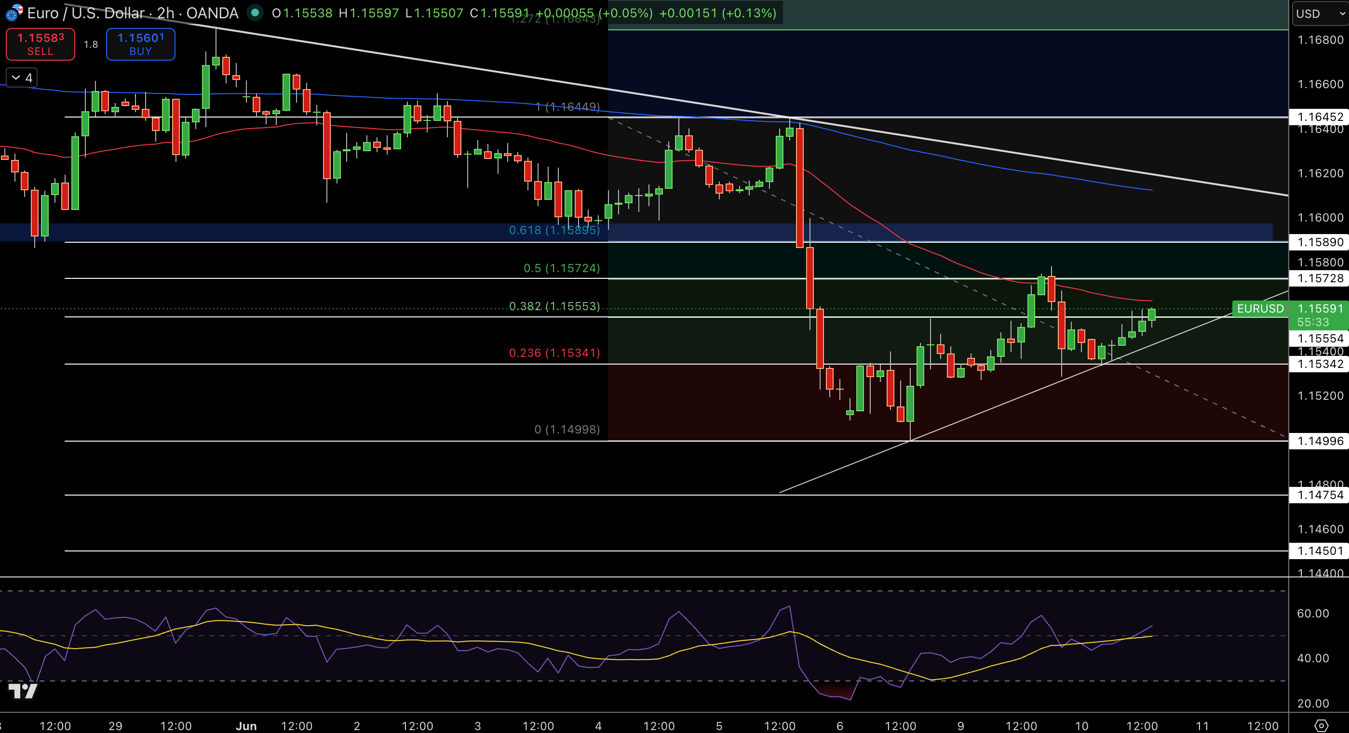
Task: Click the date 11 on time axis
Action: point(1203,726)
